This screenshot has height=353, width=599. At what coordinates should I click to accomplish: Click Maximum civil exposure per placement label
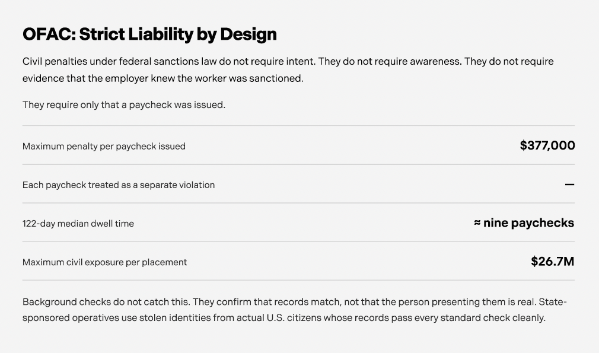click(x=104, y=262)
